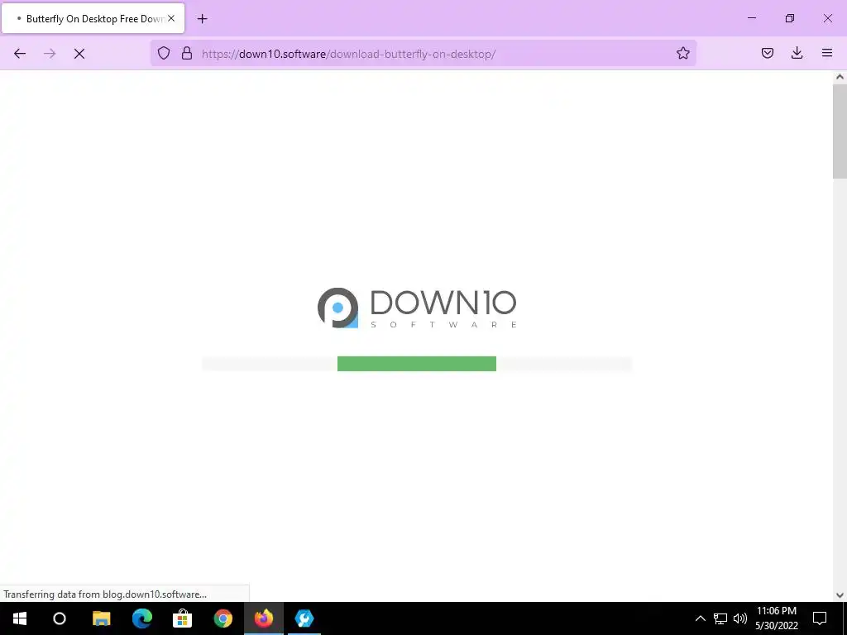Image resolution: width=847 pixels, height=635 pixels.
Task: Open a new tab
Action: coord(203,19)
